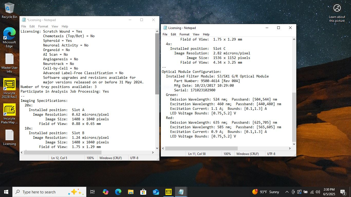Image resolution: width=351 pixels, height=197 pixels.
Task: Click the scroll-right arrow in left Notepad
Action: pos(153,152)
